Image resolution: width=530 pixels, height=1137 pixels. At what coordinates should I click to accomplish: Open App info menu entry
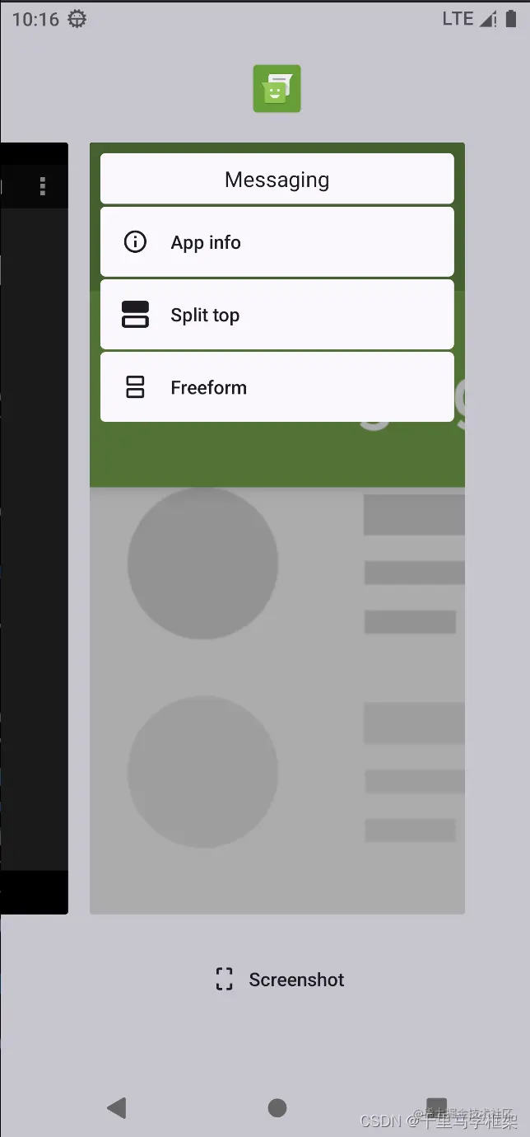(x=277, y=241)
